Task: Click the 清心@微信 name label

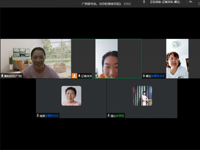Action: pyautogui.click(x=117, y=116)
